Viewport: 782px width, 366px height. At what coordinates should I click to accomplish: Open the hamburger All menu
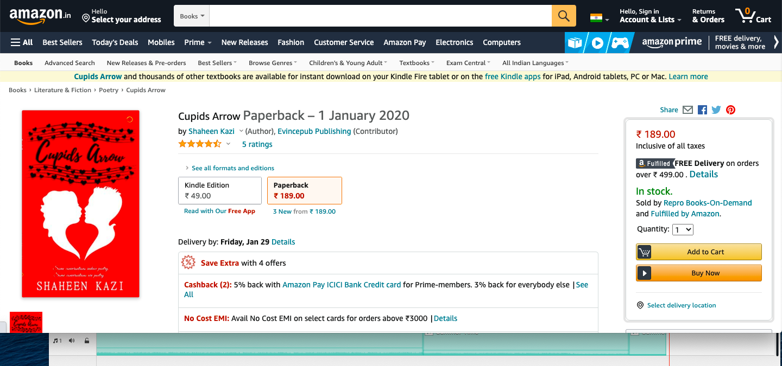[x=22, y=42]
